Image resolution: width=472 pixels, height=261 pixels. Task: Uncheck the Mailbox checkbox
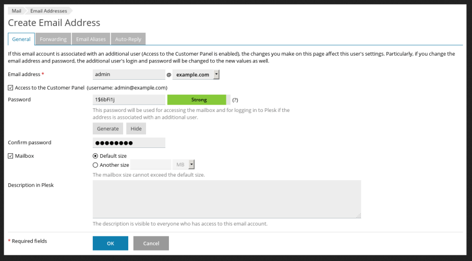pyautogui.click(x=11, y=156)
